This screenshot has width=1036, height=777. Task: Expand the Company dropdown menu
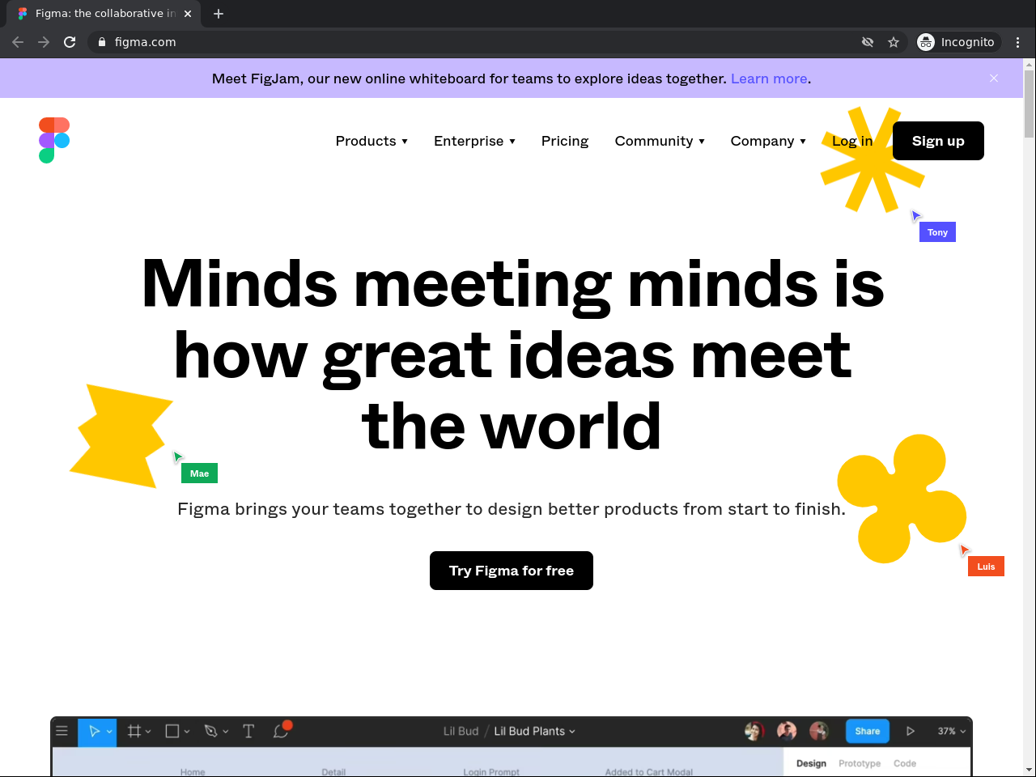coord(768,141)
